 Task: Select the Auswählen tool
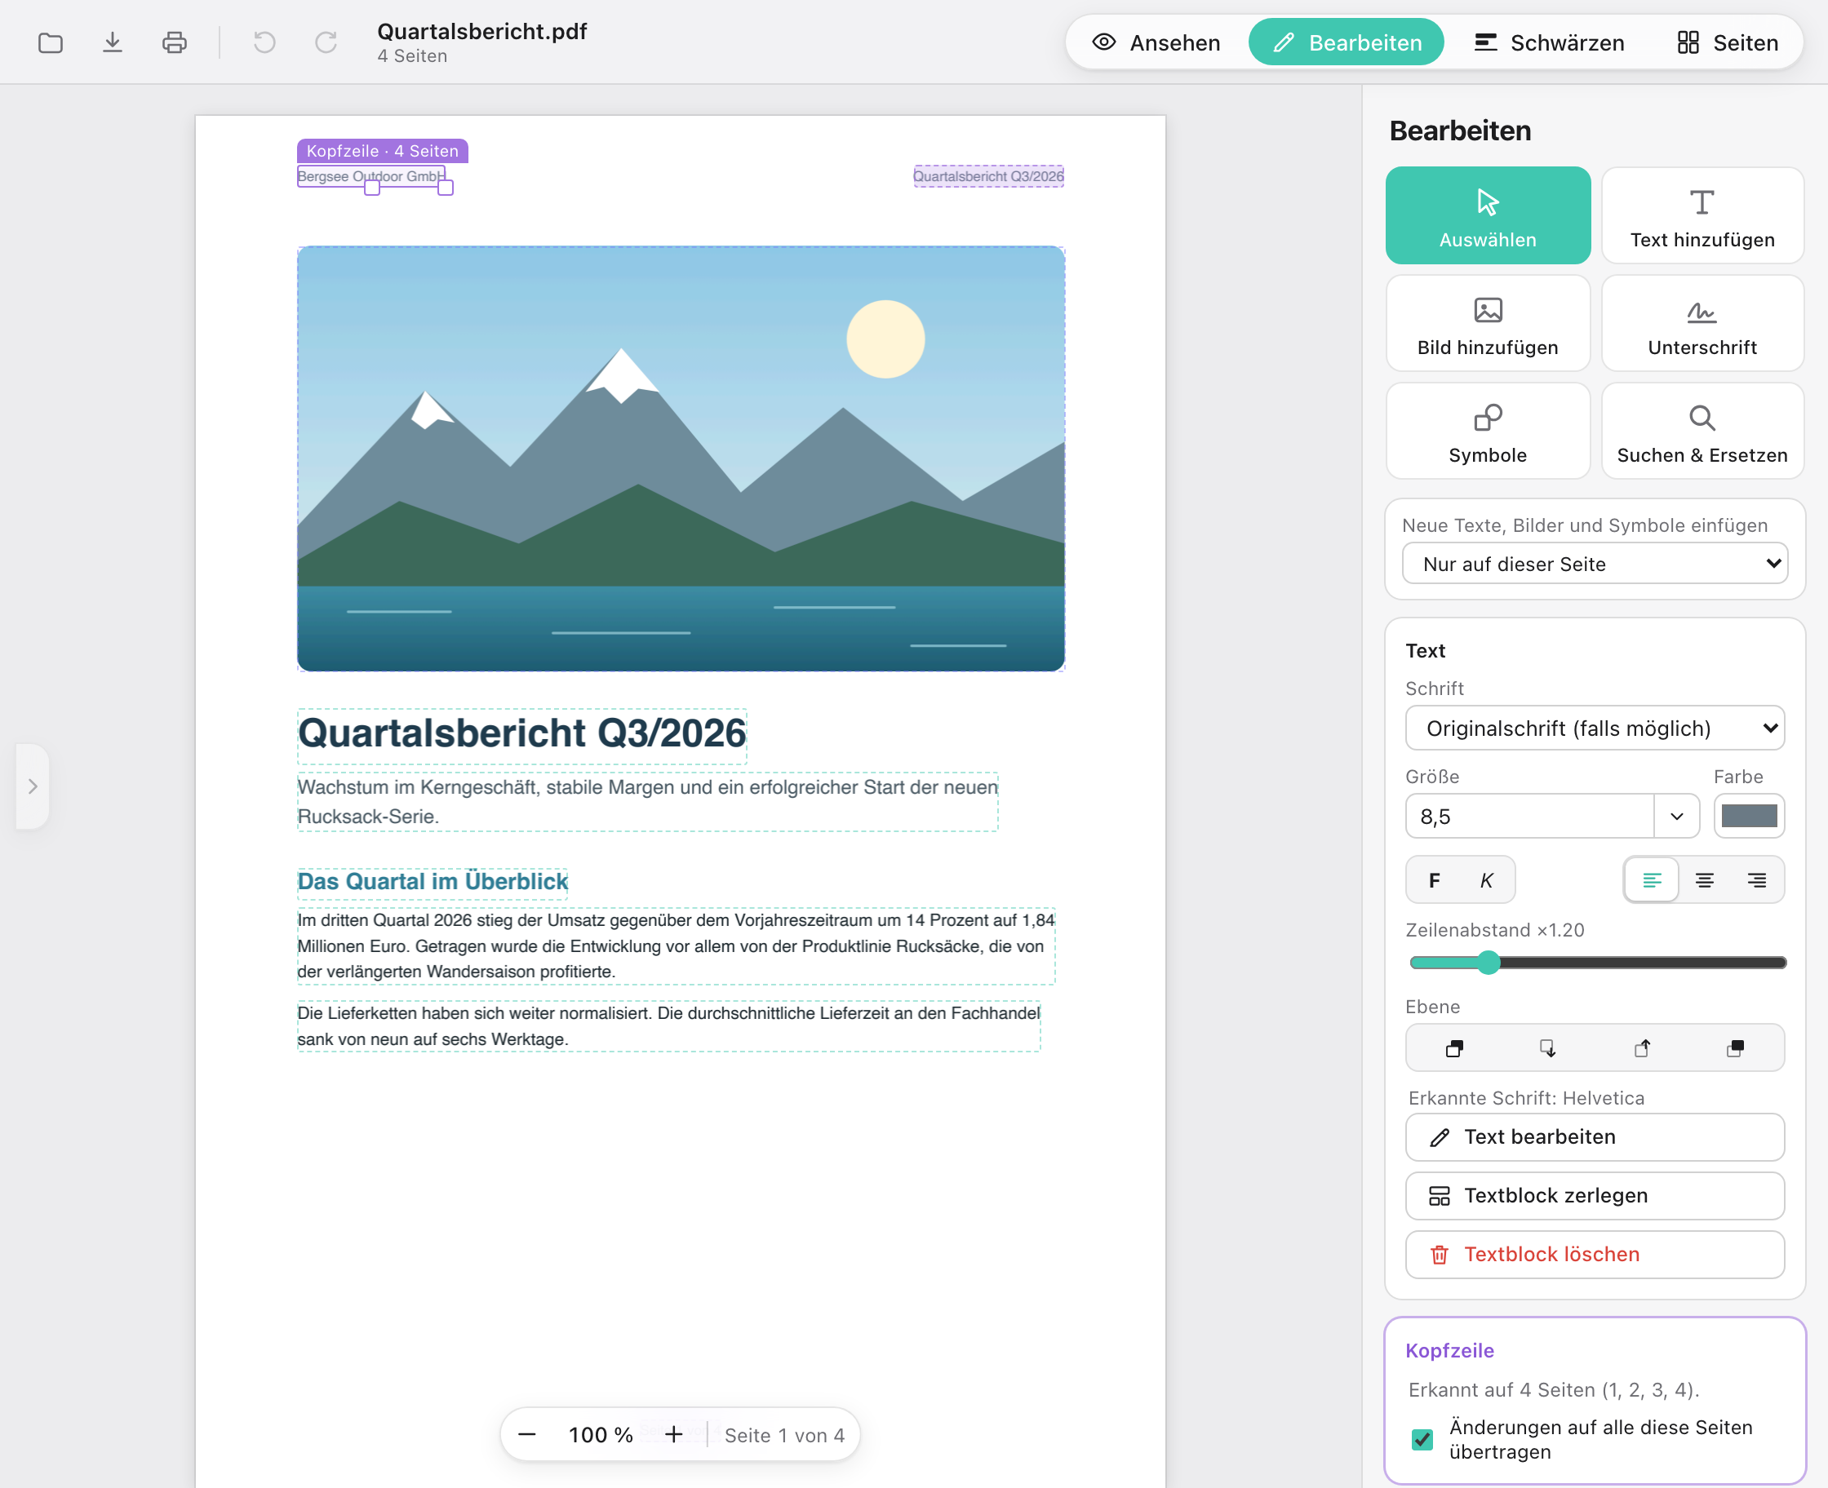(x=1488, y=215)
